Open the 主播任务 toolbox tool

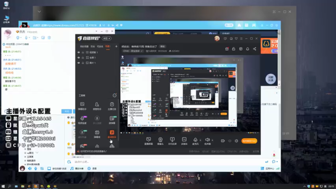click(112, 106)
